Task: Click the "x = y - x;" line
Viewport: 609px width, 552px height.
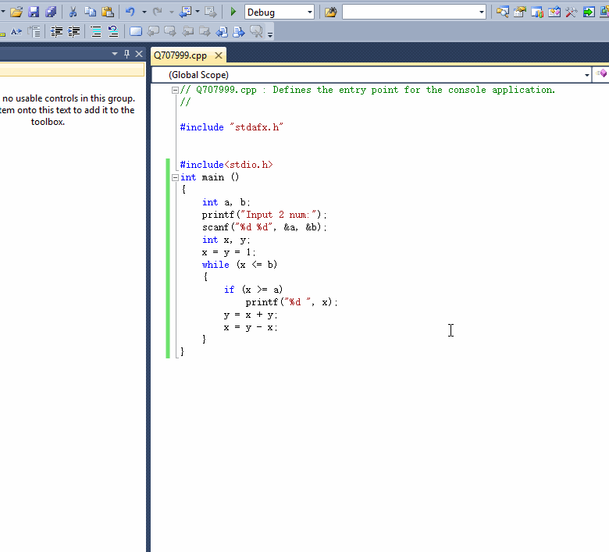Action: point(251,327)
